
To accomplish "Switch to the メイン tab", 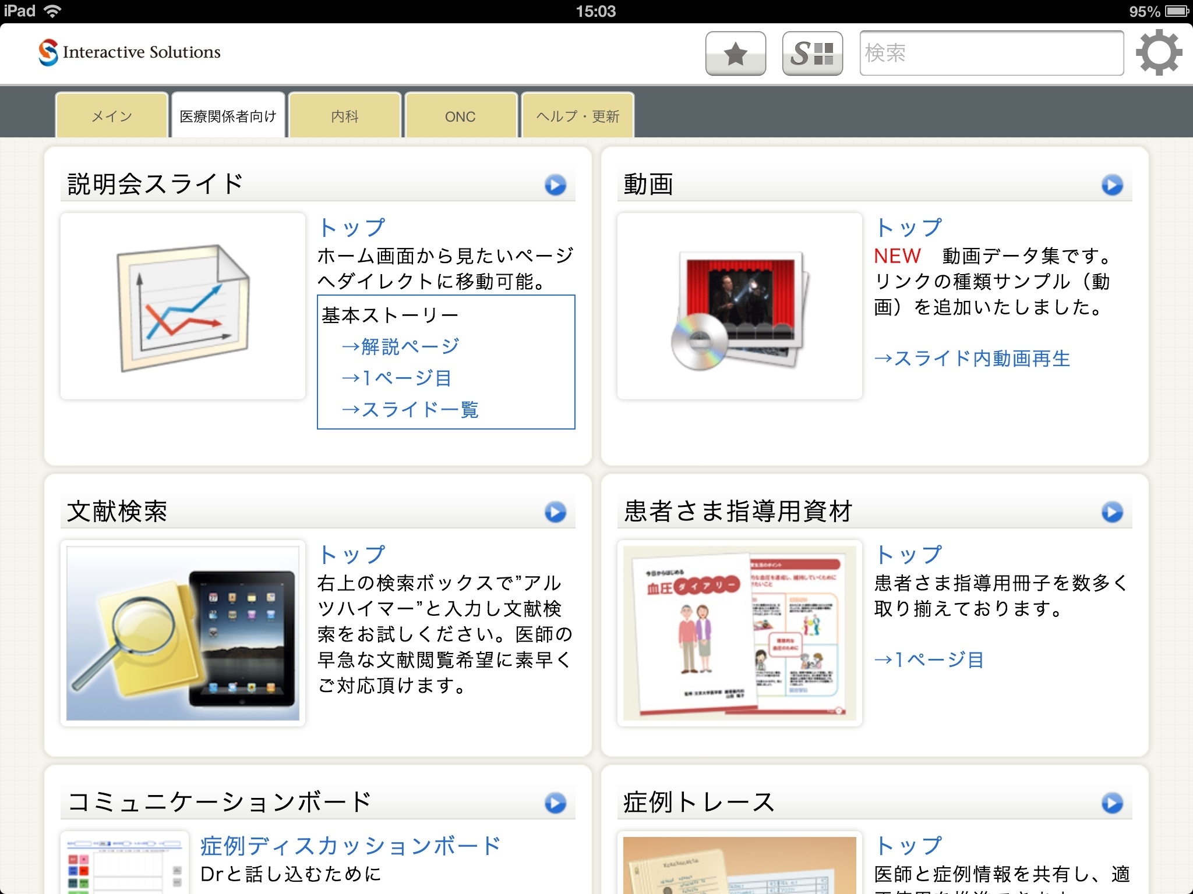I will click(x=112, y=115).
